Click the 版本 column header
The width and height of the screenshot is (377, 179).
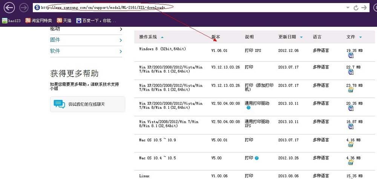click(216, 37)
